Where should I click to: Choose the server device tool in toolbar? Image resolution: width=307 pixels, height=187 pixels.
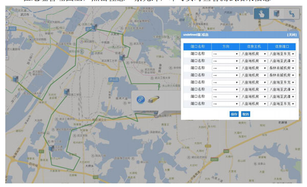click(x=276, y=14)
